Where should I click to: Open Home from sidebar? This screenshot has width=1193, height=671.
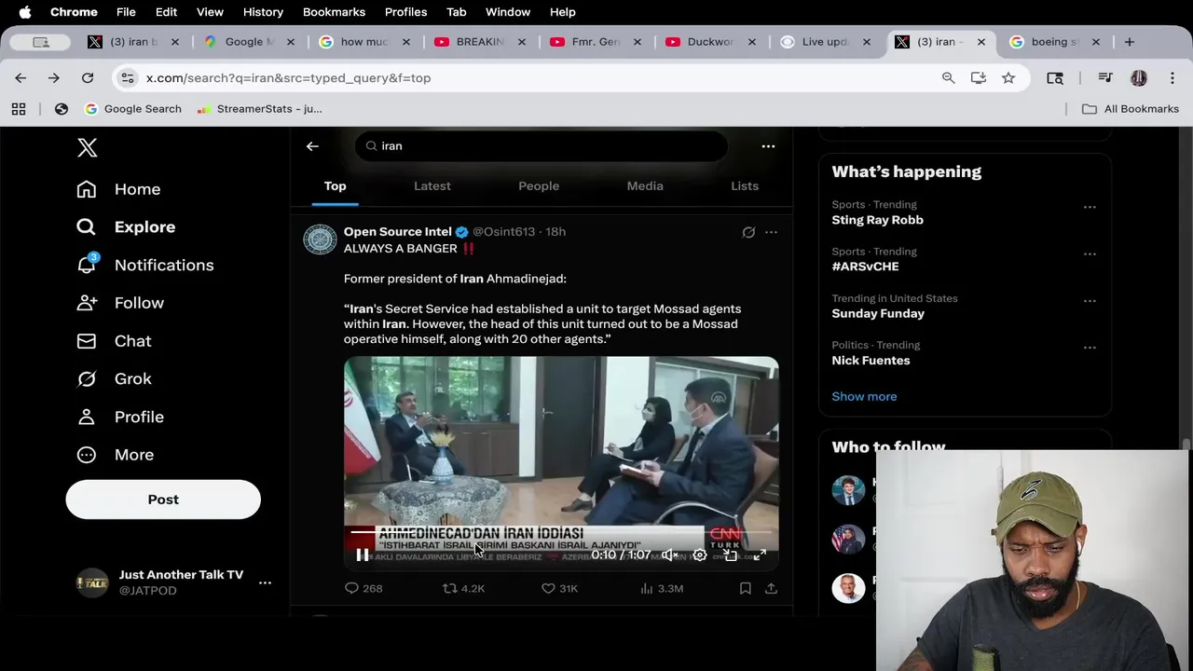coord(118,189)
